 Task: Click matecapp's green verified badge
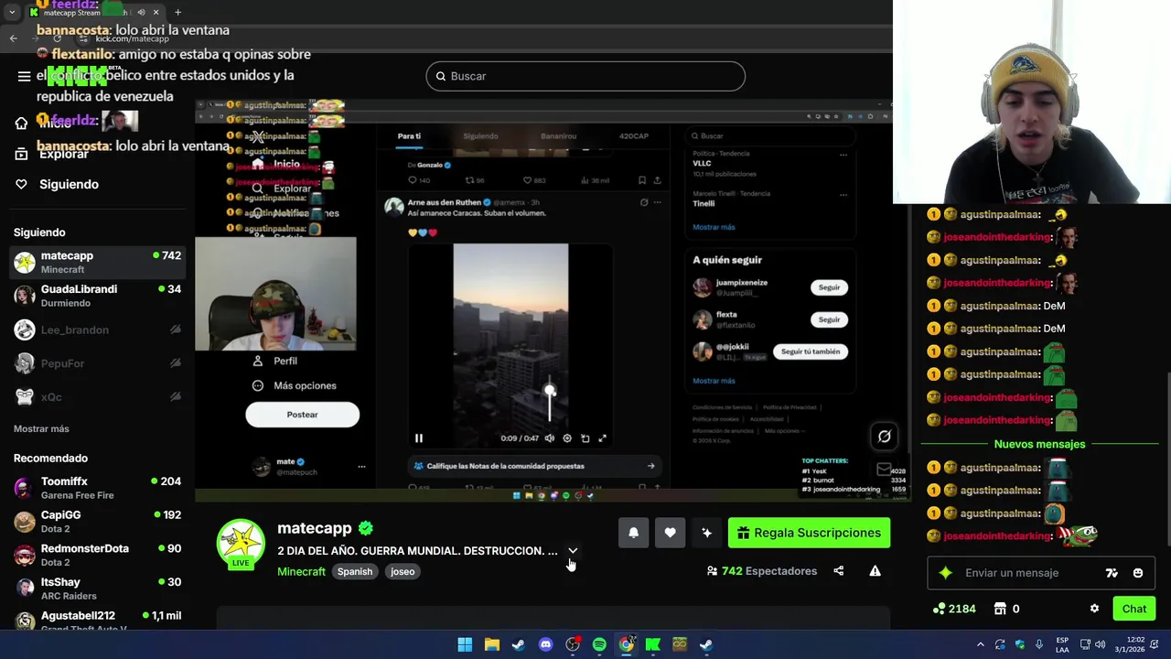[366, 528]
